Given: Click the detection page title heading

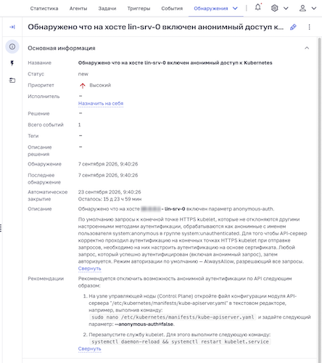Looking at the screenshot, I should (155, 27).
